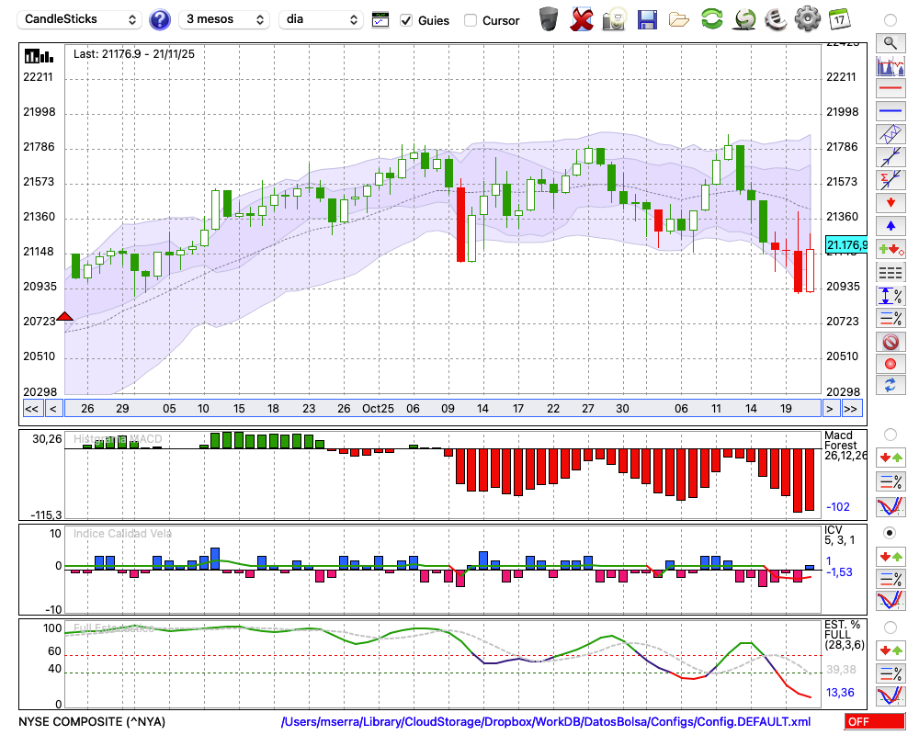Click the red record circle tool
The image size is (919, 735).
(x=891, y=364)
